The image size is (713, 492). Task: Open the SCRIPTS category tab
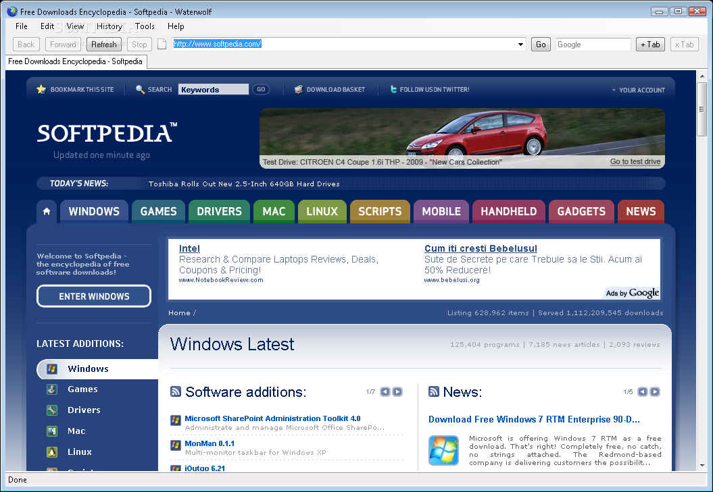(380, 211)
